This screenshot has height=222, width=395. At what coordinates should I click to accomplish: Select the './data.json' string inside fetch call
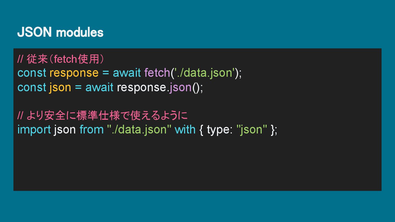205,73
